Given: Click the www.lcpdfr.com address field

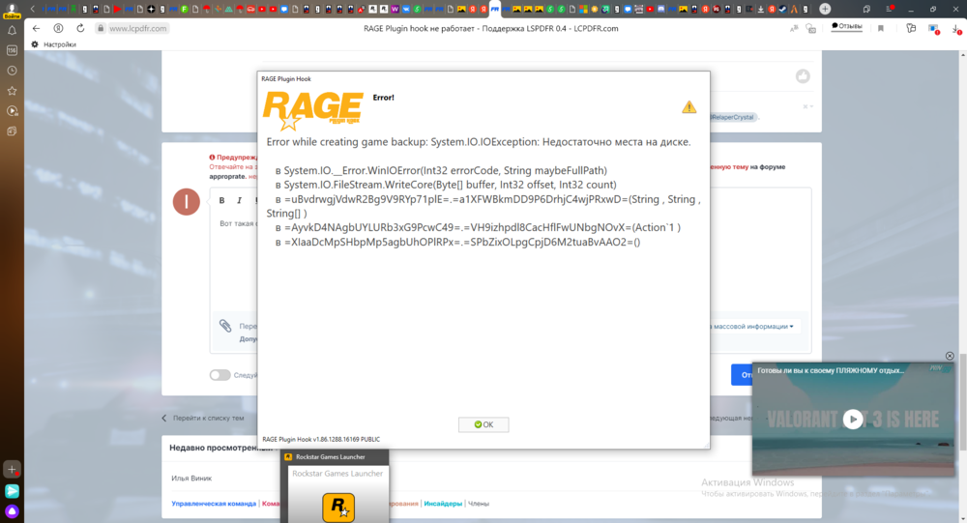Looking at the screenshot, I should coord(137,28).
